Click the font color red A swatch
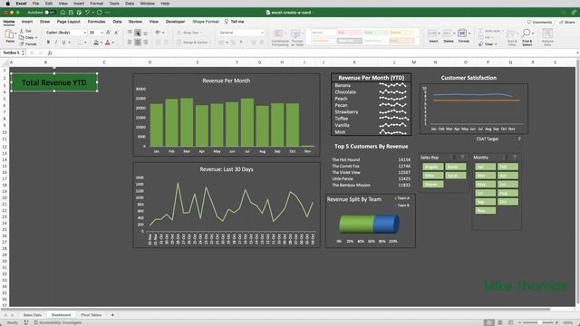The height and width of the screenshot is (326, 580). click(108, 43)
